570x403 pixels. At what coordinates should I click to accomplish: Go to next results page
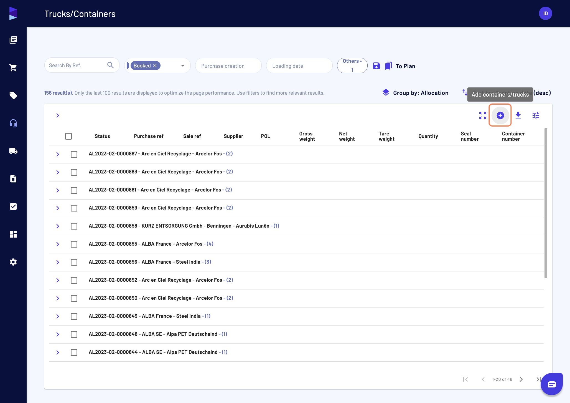521,379
